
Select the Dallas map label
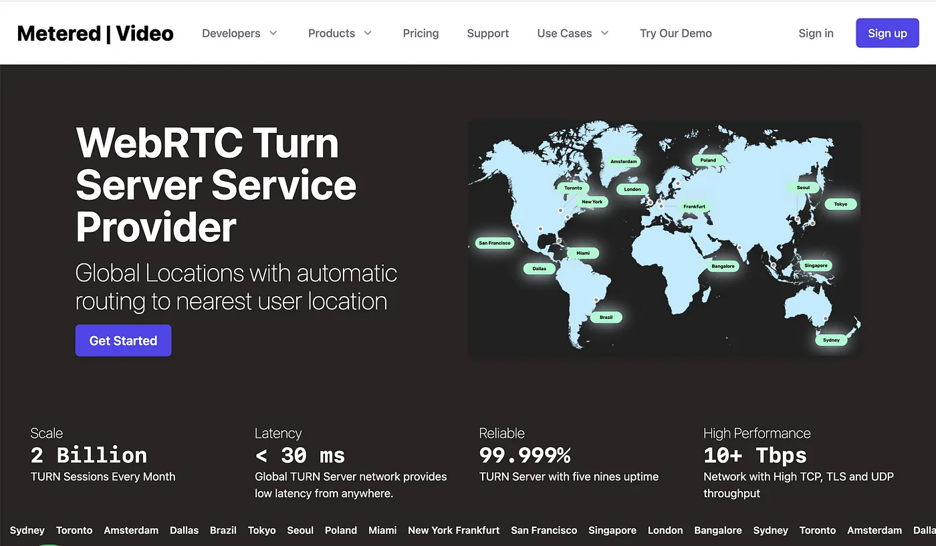(540, 269)
